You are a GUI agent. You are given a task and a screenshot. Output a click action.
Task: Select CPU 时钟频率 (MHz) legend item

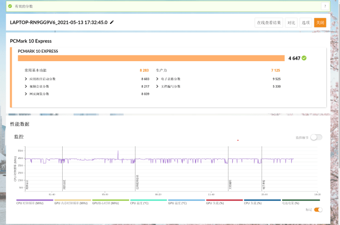coord(35,202)
